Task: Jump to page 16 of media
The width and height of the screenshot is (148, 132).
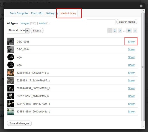Action: click(129, 30)
